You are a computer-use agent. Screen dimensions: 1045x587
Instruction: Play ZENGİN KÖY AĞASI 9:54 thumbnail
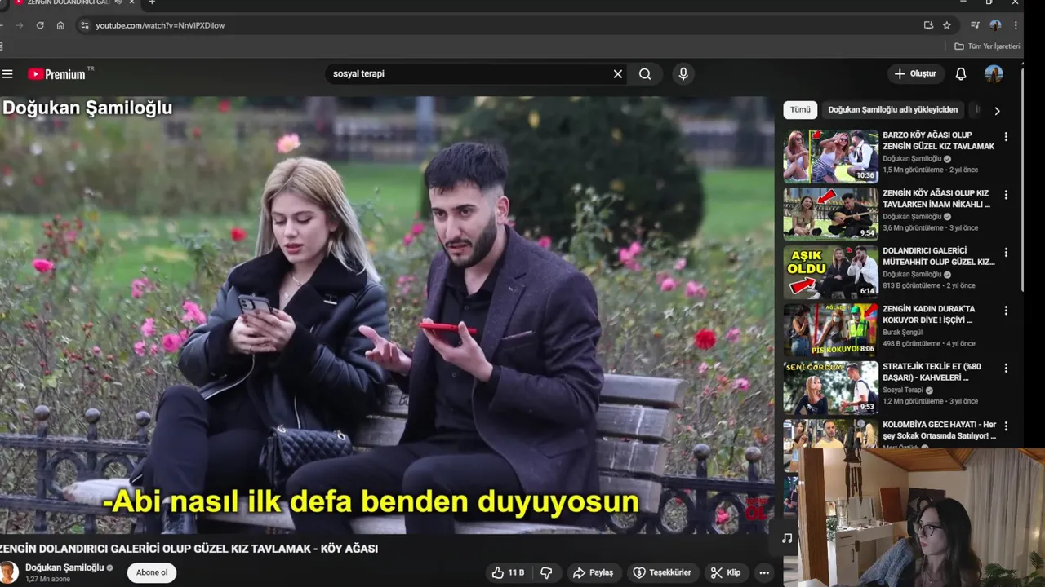[831, 214]
